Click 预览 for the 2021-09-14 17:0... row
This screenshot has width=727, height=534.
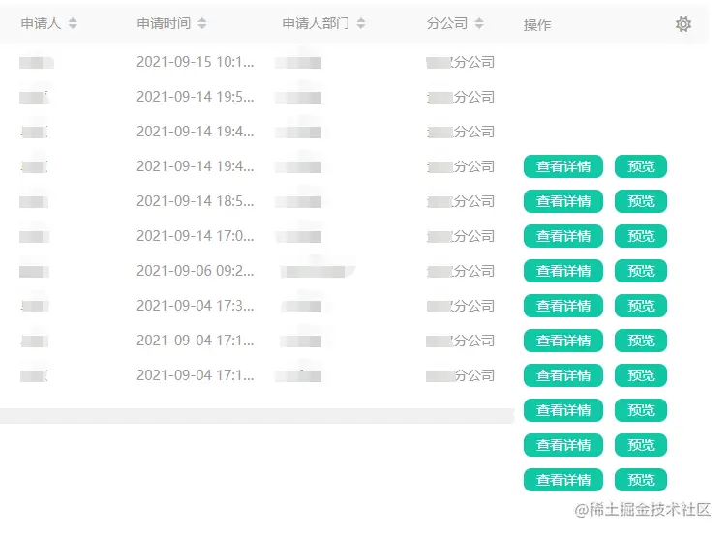pos(641,236)
